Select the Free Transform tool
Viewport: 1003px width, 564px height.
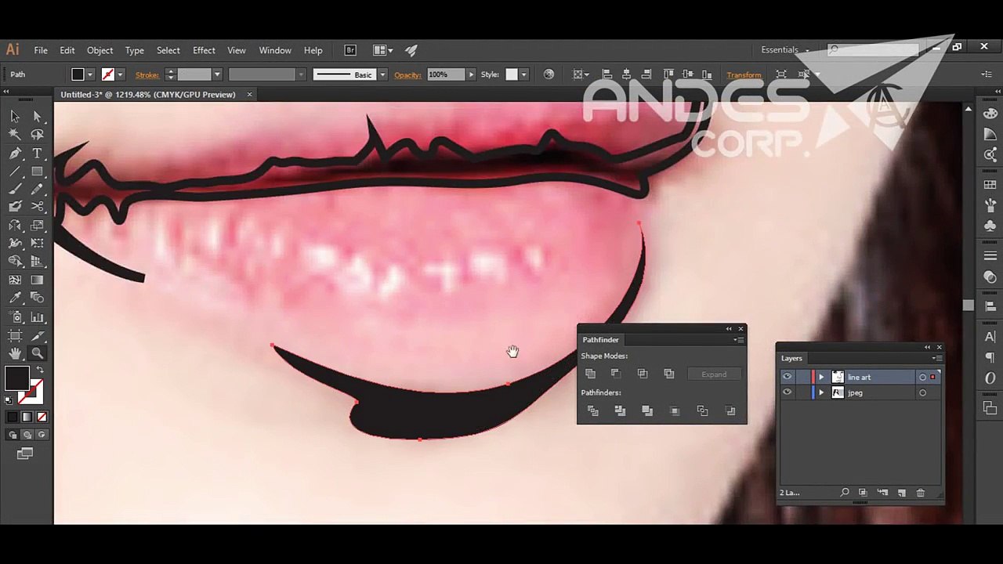click(x=37, y=244)
